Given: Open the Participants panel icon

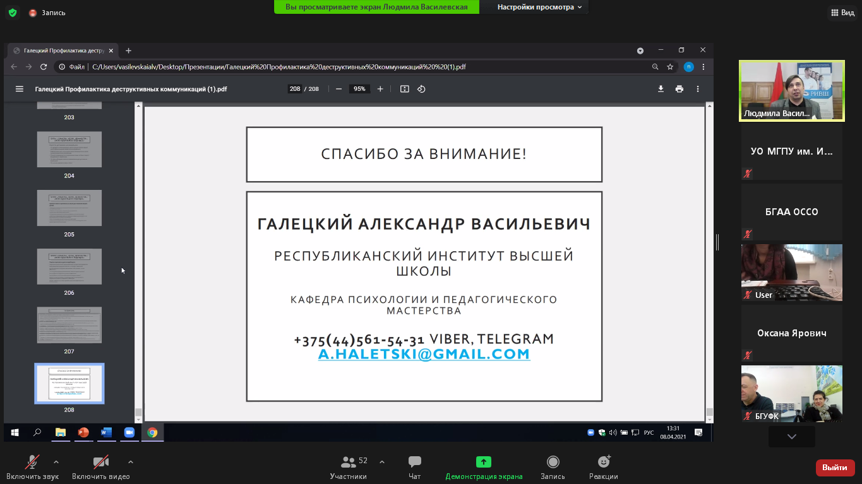Looking at the screenshot, I should (348, 462).
